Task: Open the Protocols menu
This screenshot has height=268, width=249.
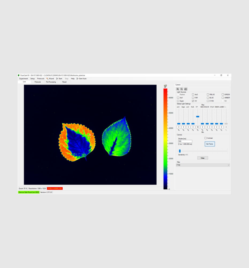Action: coord(41,79)
